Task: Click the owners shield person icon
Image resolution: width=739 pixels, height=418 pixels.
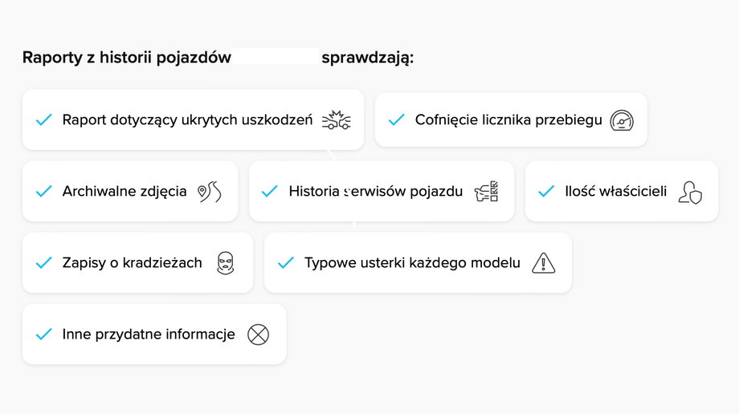Action: tap(689, 192)
